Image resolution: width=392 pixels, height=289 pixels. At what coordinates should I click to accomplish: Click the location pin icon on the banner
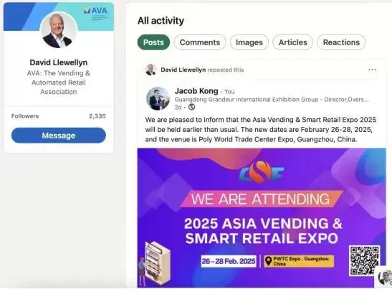click(x=268, y=261)
